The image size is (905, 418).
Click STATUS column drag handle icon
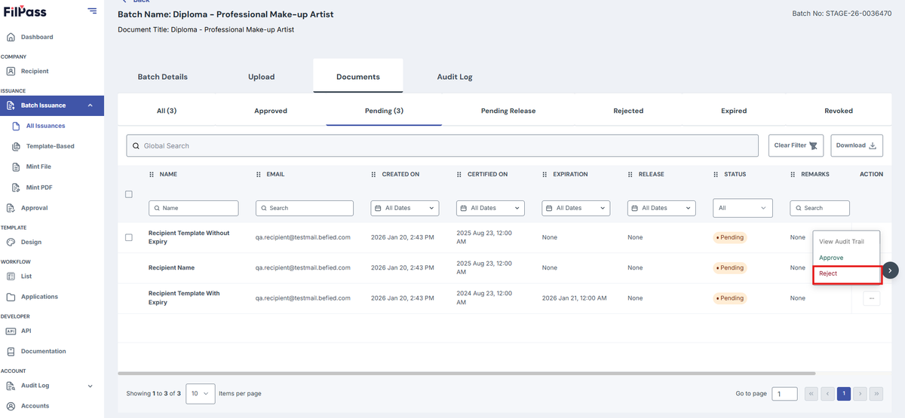click(716, 174)
